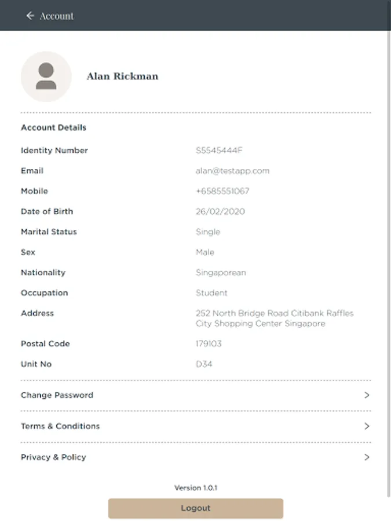Open the Change Password row
The width and height of the screenshot is (391, 521).
(57, 395)
